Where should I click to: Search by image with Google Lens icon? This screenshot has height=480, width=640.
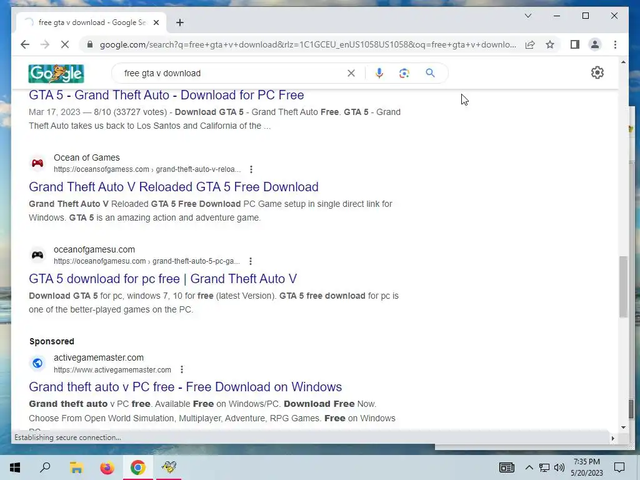pos(404,73)
